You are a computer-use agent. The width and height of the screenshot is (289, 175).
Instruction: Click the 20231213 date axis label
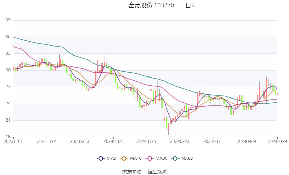pyautogui.click(x=80, y=141)
